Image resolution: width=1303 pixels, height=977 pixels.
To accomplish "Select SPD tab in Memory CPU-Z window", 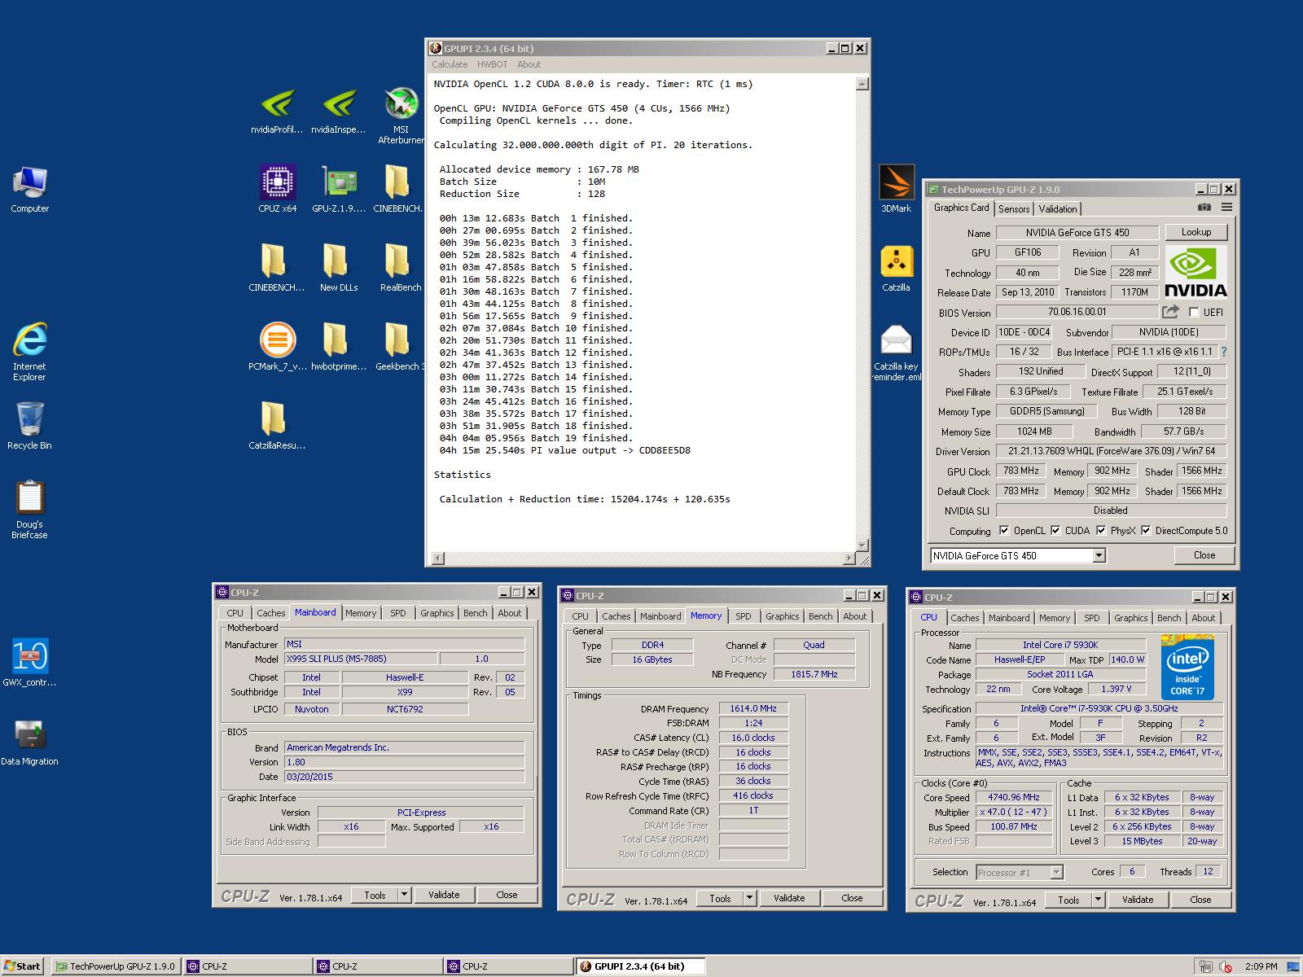I will pyautogui.click(x=744, y=616).
